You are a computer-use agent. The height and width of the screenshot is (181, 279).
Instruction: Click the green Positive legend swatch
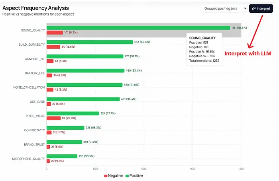[x=127, y=175]
